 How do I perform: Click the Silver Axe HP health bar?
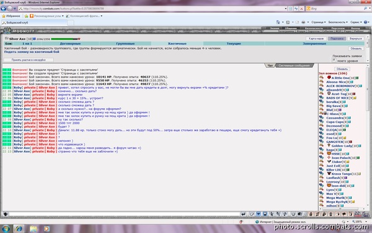click(x=64, y=39)
